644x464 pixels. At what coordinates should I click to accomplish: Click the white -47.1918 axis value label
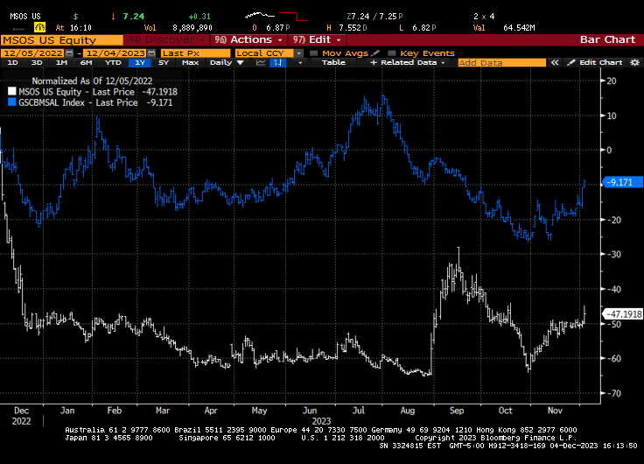tap(622, 314)
